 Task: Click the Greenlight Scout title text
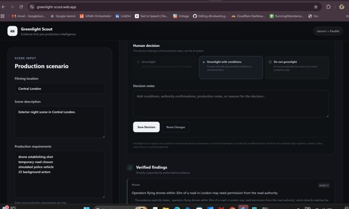[x=36, y=29]
